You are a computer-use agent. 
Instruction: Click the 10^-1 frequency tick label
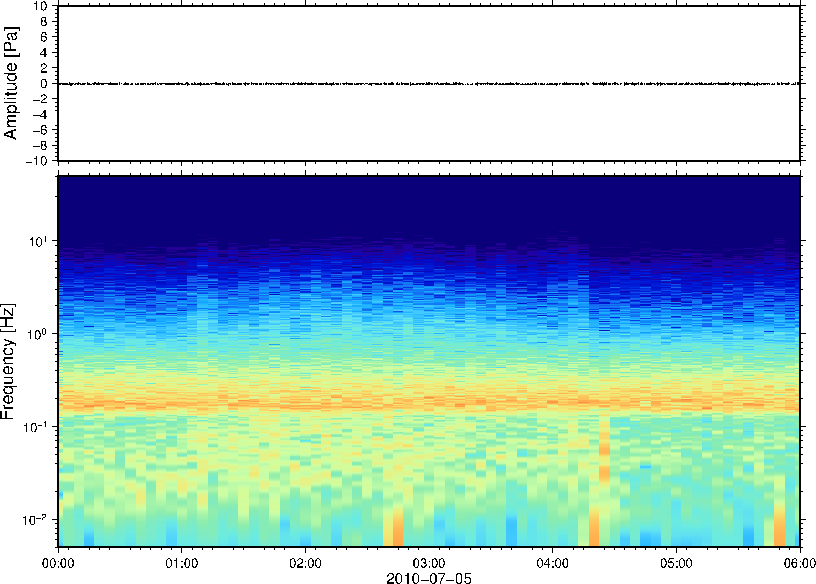point(35,427)
